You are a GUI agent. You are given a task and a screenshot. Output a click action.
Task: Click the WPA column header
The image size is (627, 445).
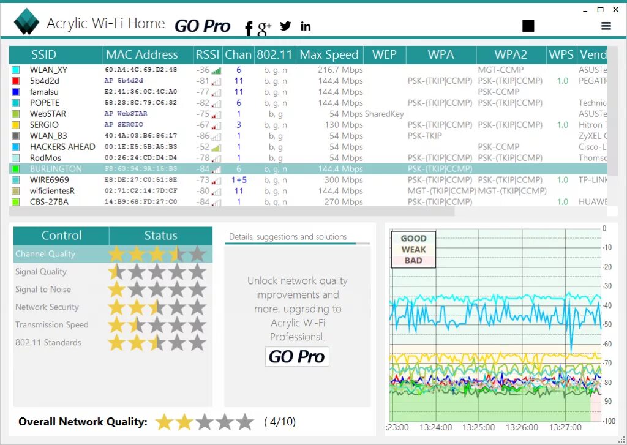click(441, 54)
